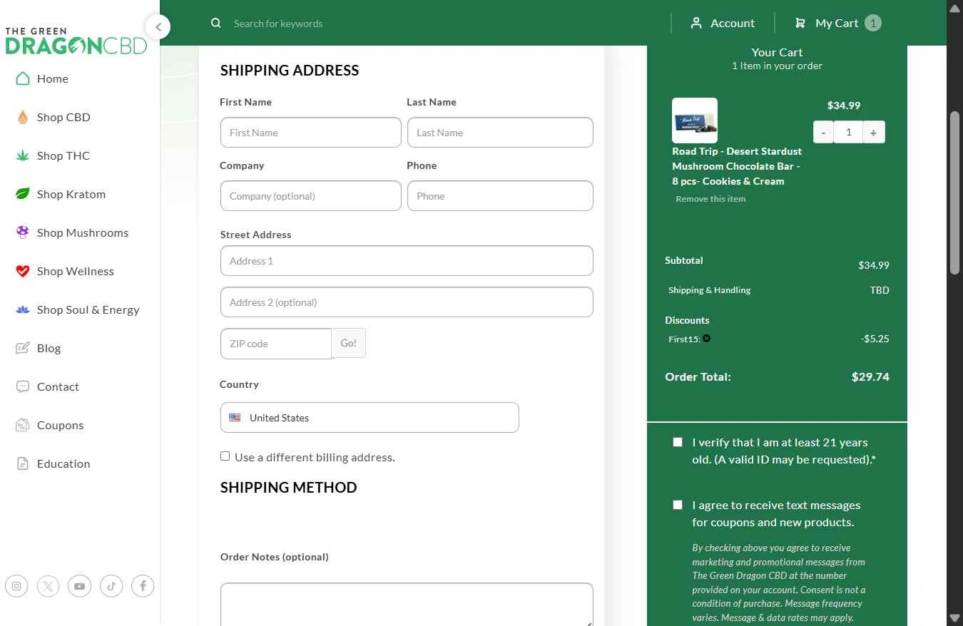
Task: Click the Address 1 field
Action: [x=407, y=261]
